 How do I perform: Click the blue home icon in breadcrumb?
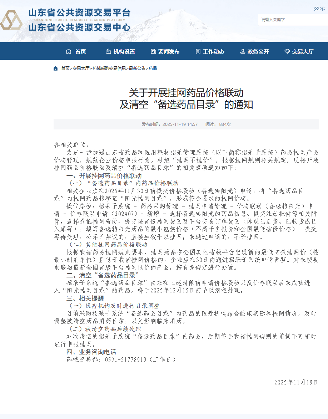[56, 68]
